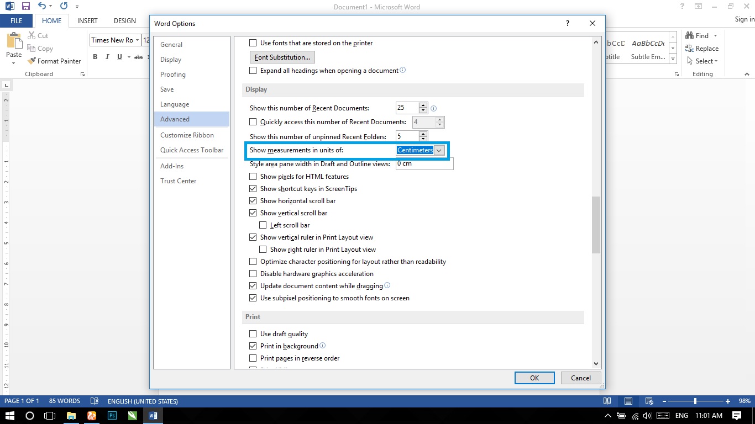This screenshot has width=755, height=424.
Task: Toggle Underline formatting button
Action: (119, 57)
